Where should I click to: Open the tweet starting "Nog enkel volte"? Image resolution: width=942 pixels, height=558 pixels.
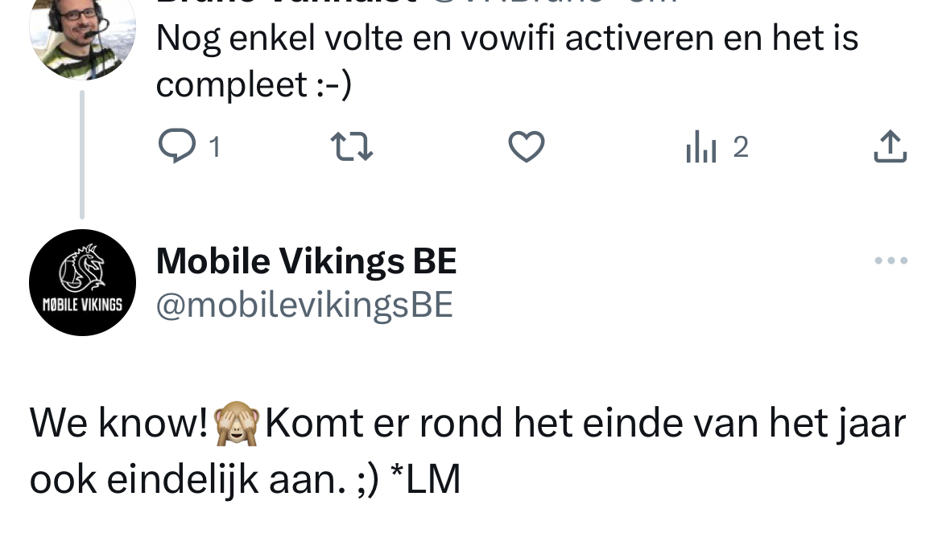click(507, 39)
